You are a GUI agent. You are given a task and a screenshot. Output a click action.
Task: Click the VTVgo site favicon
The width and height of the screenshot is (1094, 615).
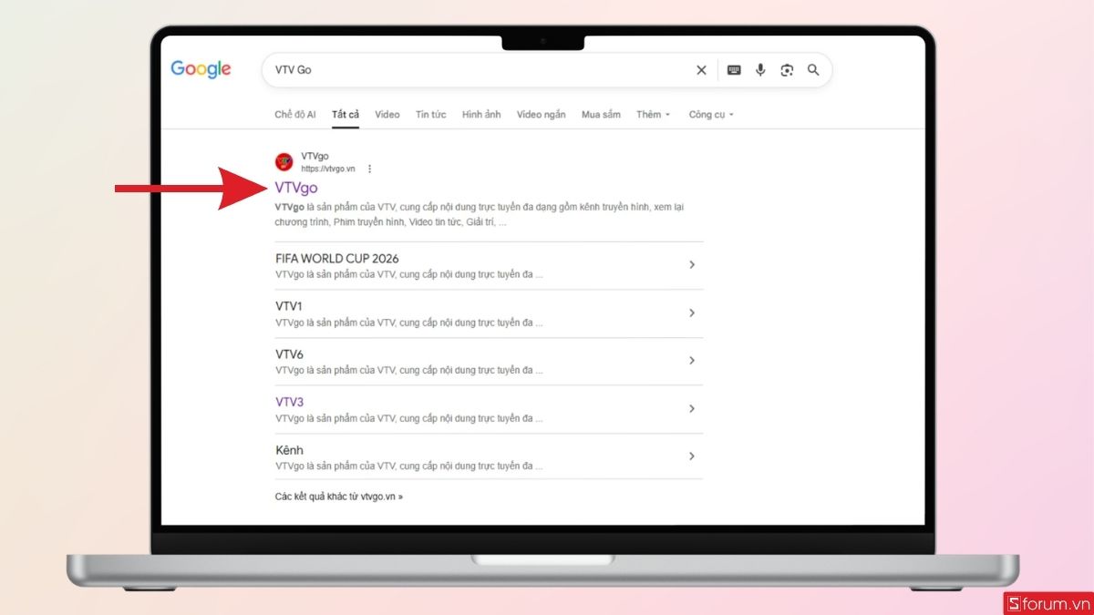[x=284, y=162]
